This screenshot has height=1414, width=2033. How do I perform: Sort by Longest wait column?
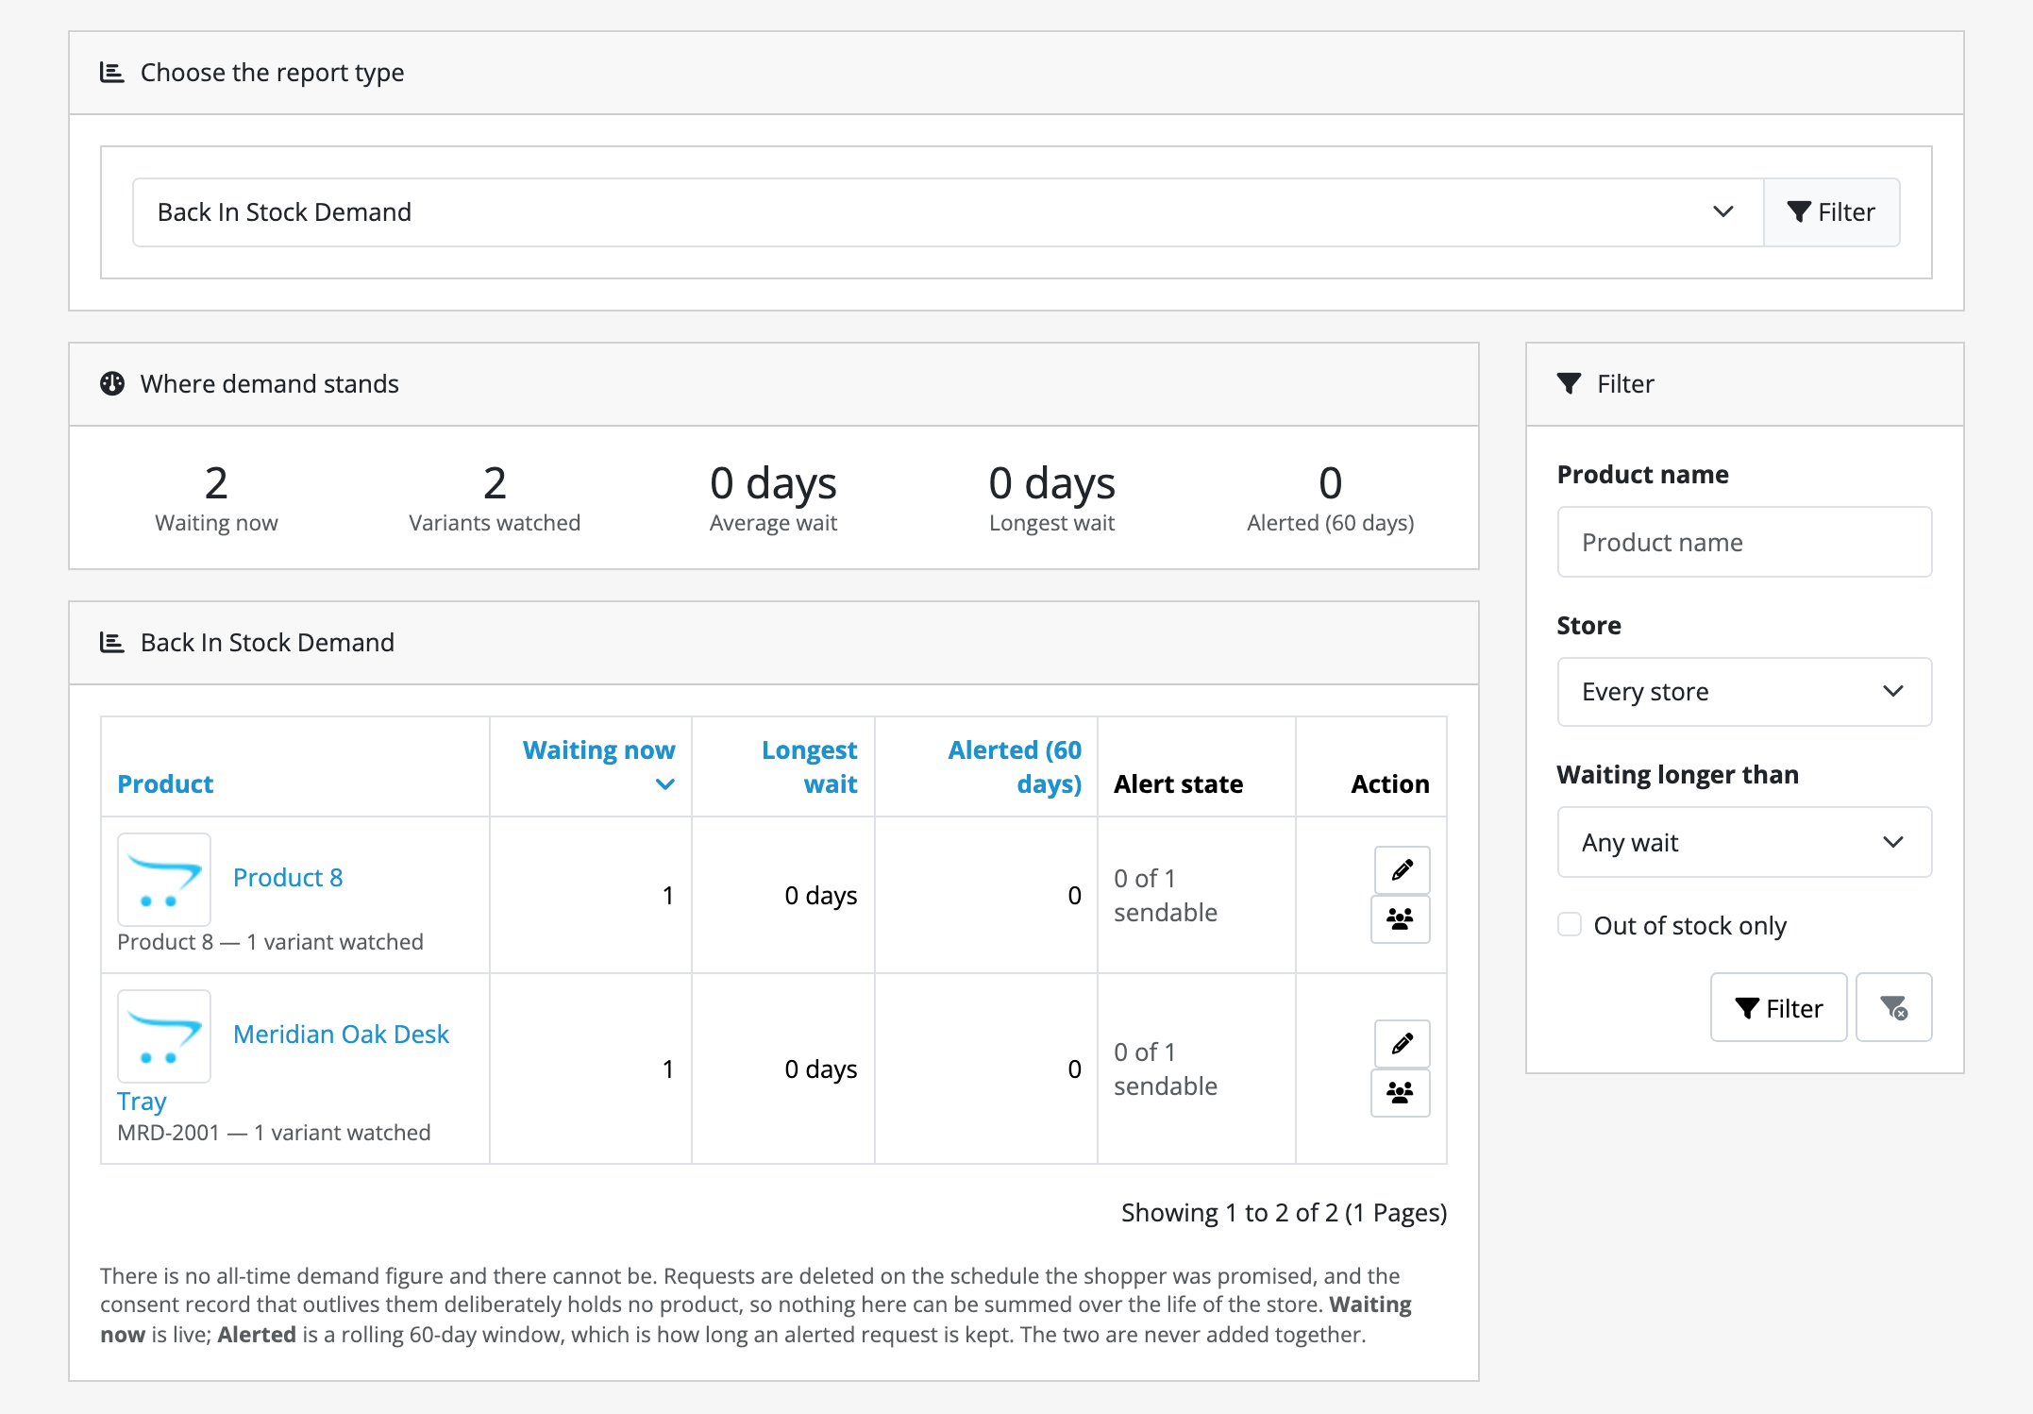pos(809,766)
